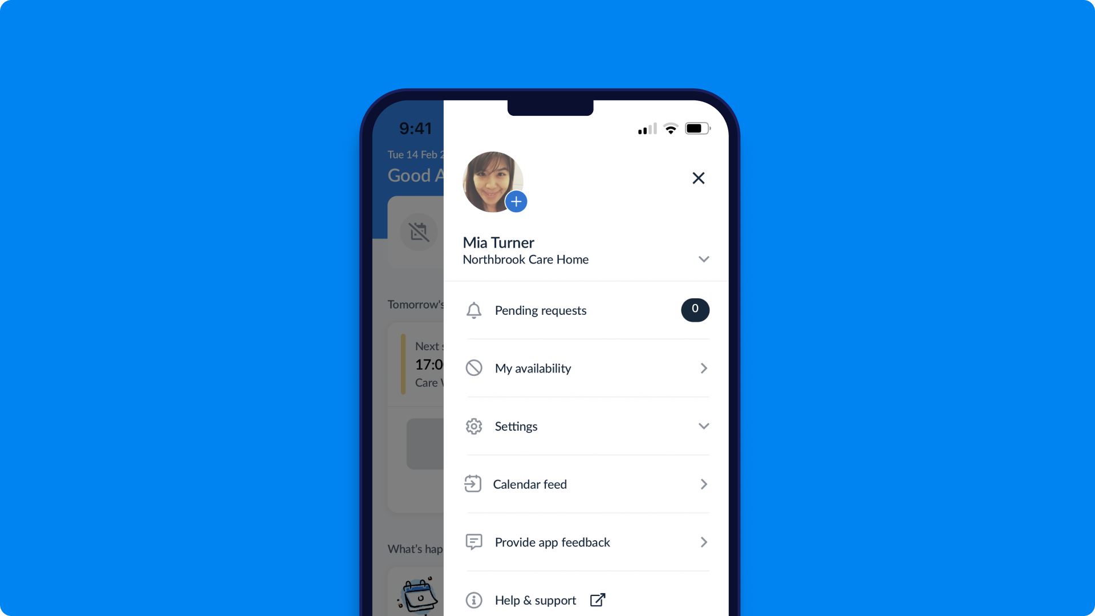
Task: Collapse the Settings chevron
Action: [x=703, y=425]
